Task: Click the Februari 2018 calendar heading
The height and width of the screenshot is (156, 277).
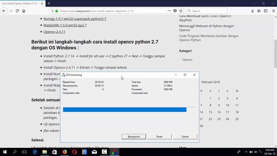Action: coord(210,82)
